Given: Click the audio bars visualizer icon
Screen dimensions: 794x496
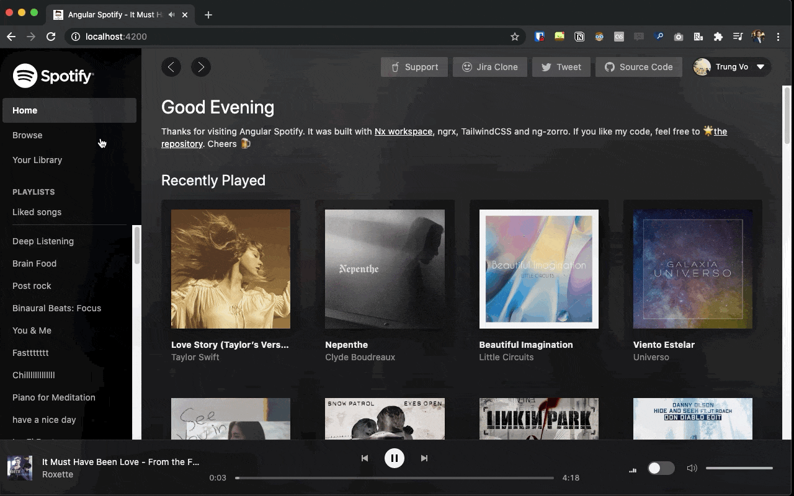Looking at the screenshot, I should pyautogui.click(x=633, y=470).
